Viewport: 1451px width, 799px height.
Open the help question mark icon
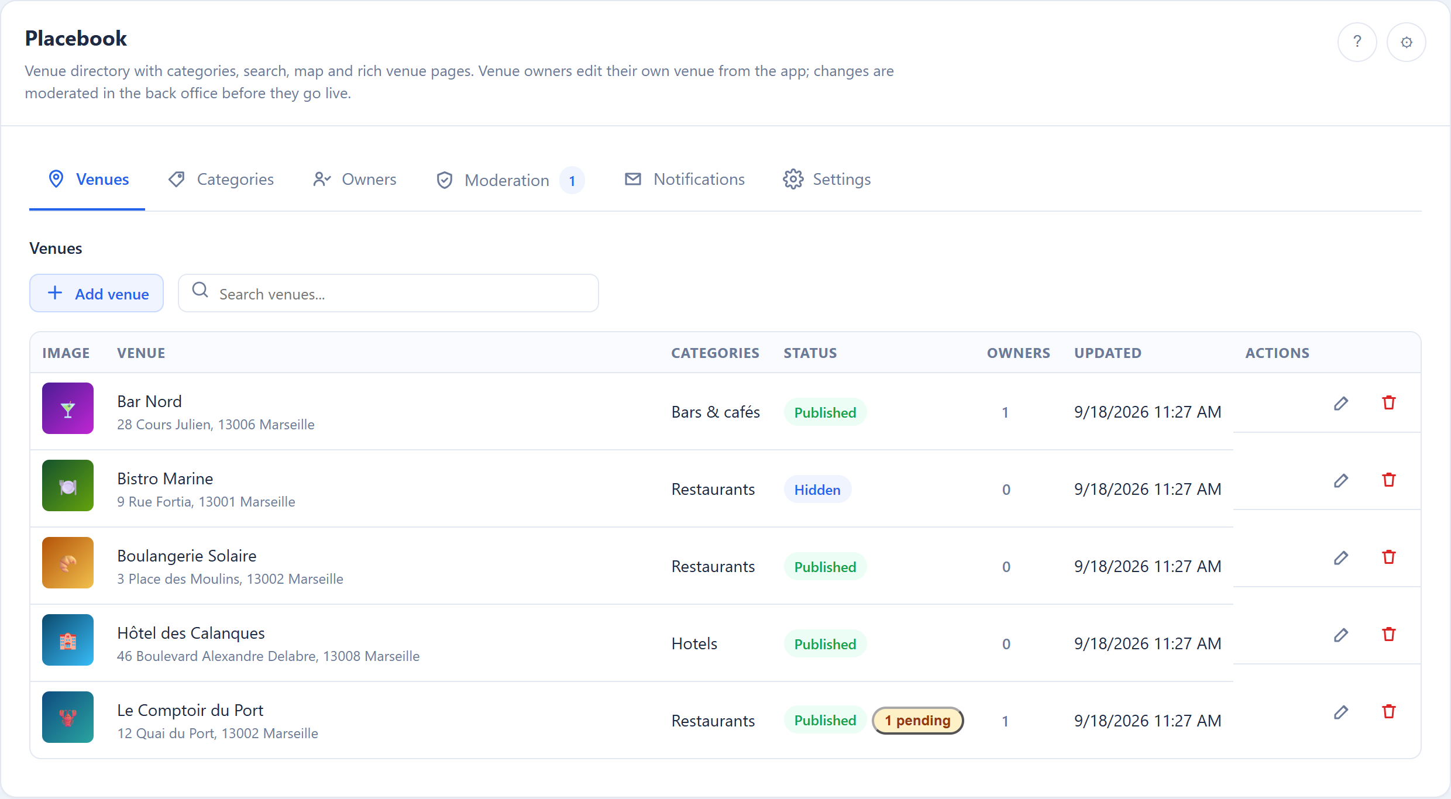coord(1357,42)
